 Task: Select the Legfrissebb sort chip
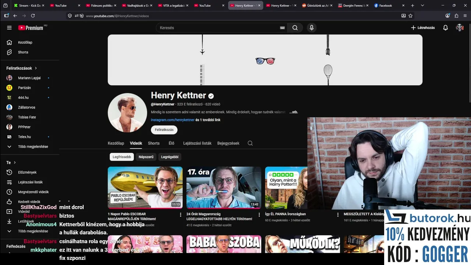tap(122, 157)
